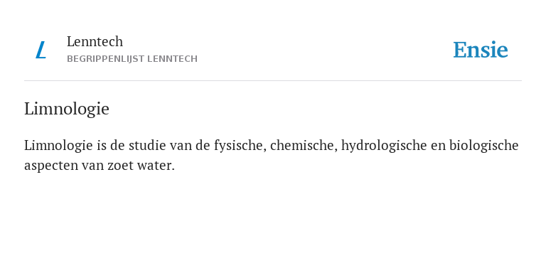
Task: Click the Limnologie heading
Action: coord(67,109)
